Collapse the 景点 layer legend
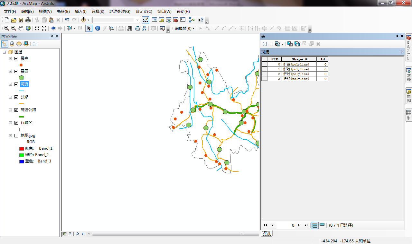412x244 pixels. [x=10, y=58]
